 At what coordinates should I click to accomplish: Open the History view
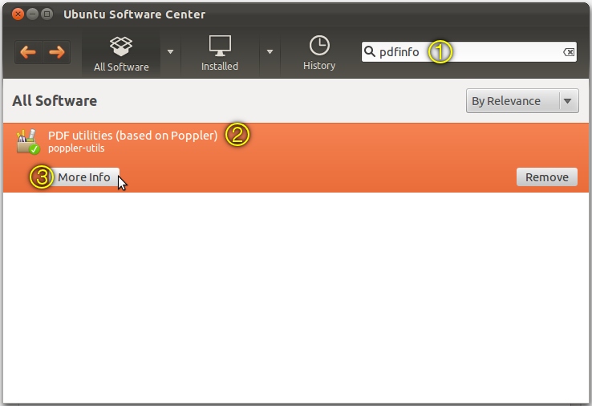pos(319,53)
